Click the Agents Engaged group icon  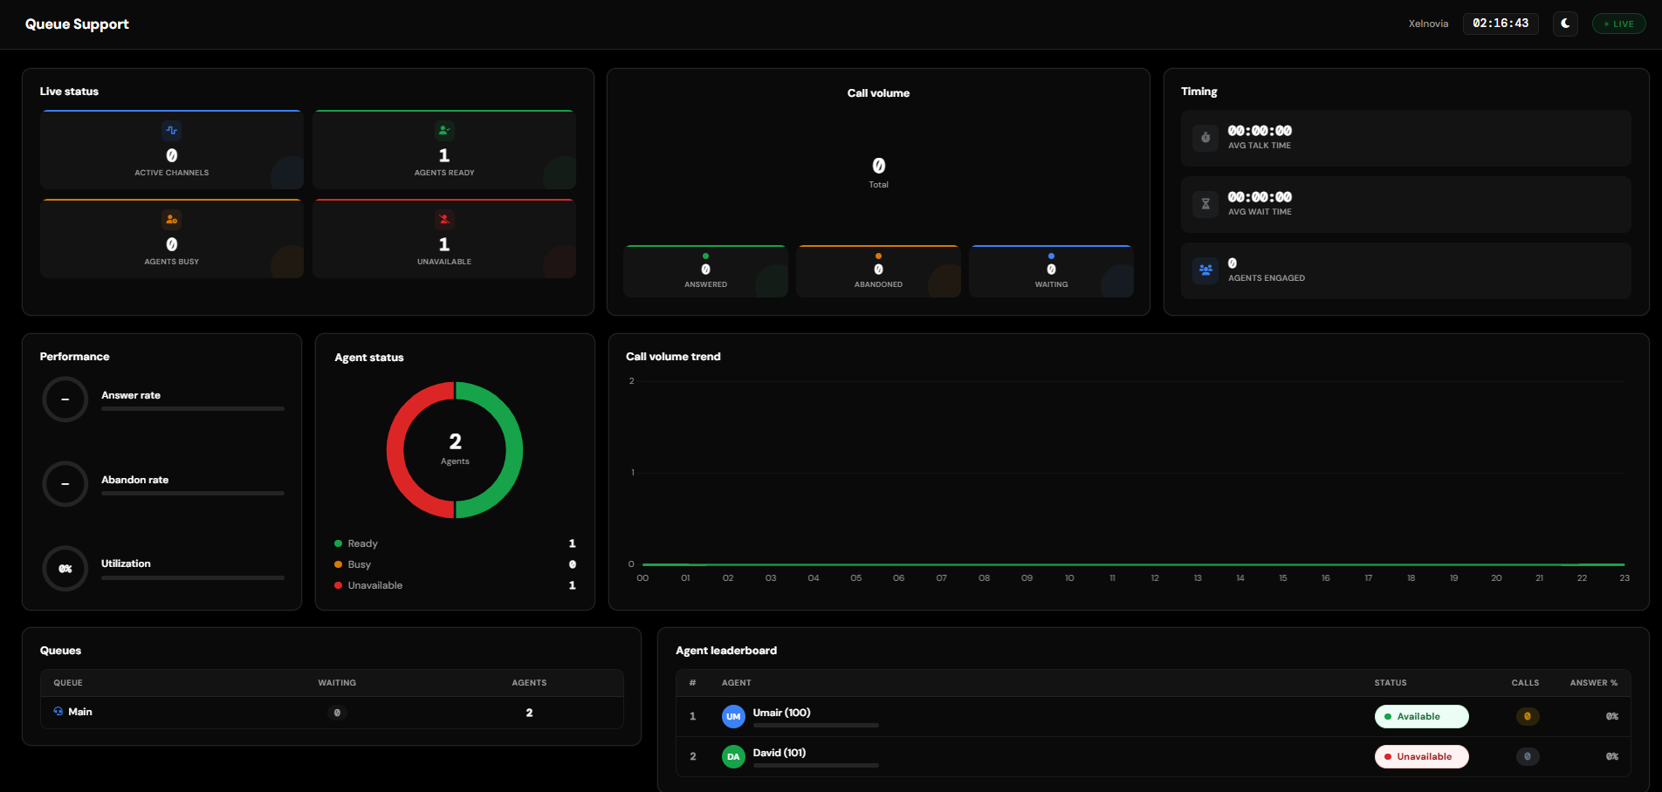1205,270
